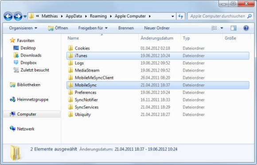The height and width of the screenshot is (165, 257).
Task: Click the folder icon in the address bar
Action: point(31,16)
